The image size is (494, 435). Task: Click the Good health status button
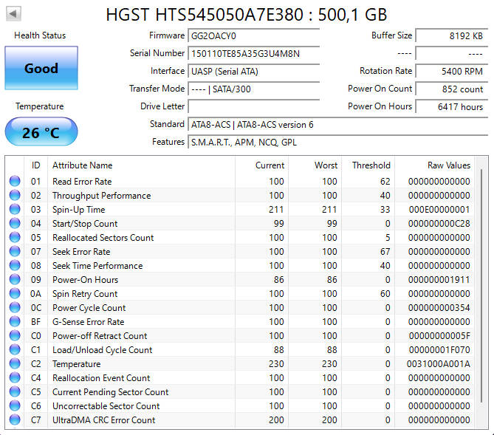pos(41,68)
